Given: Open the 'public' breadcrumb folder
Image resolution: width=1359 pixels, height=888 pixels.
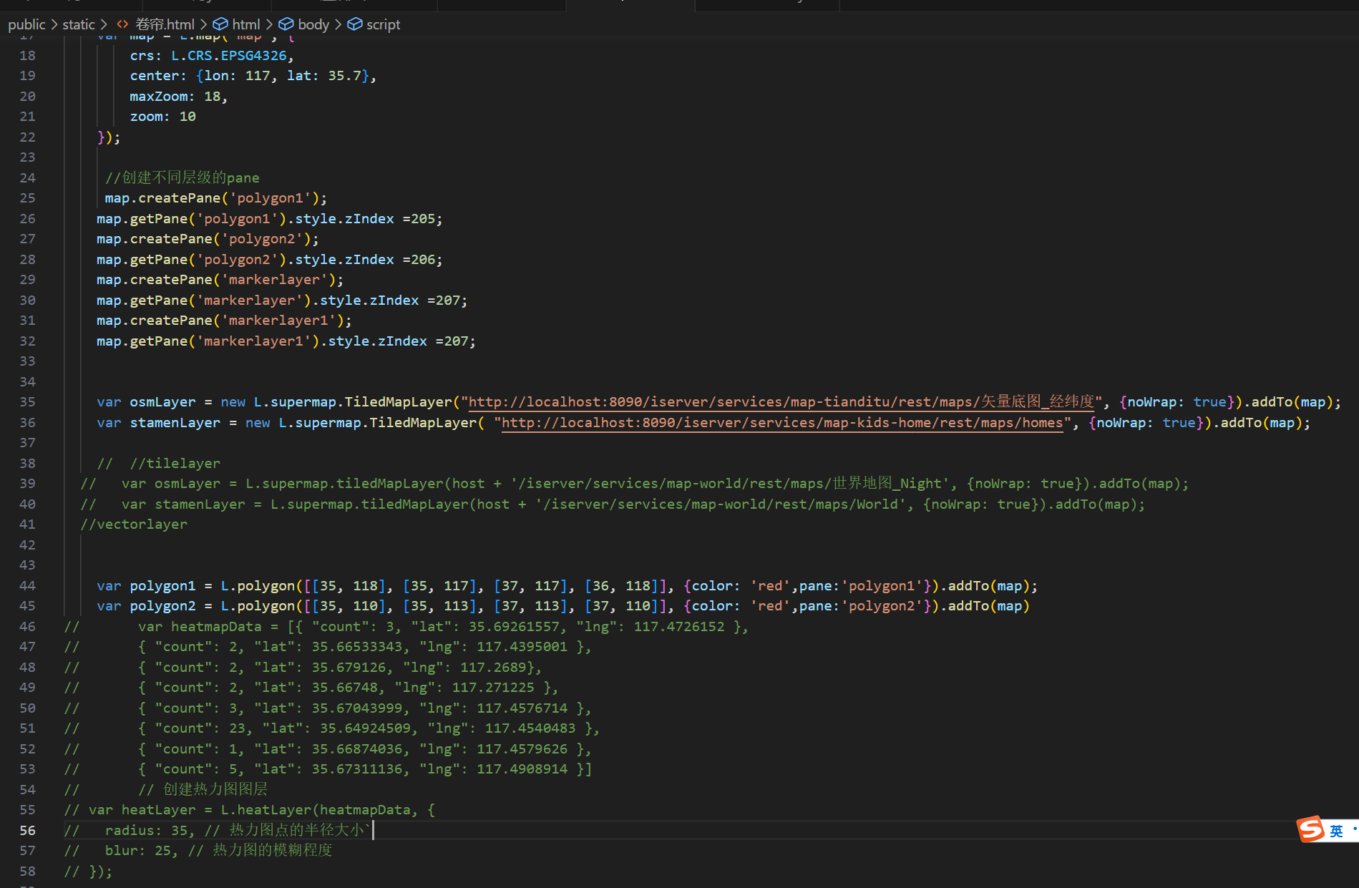Looking at the screenshot, I should point(26,24).
